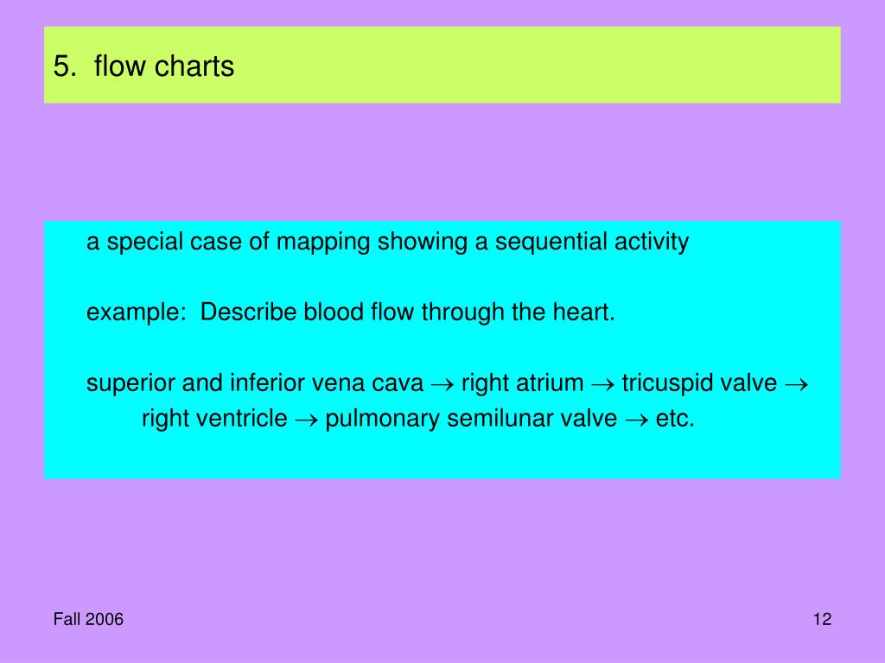Viewport: 885px width, 663px height.
Task: Click the arrow after 'vena cava'
Action: [442, 385]
